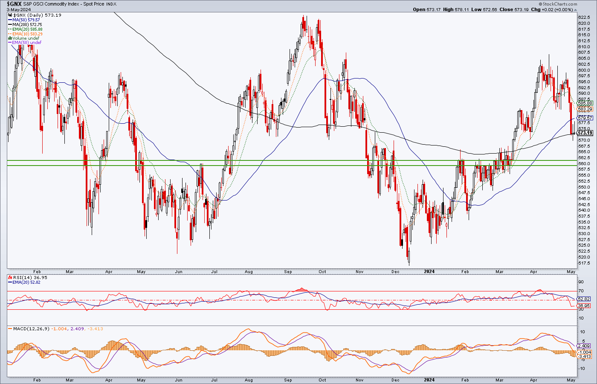Viewport: 597px width, 384px height.
Task: Click the 550.0 label on the price axis
Action: click(585, 187)
